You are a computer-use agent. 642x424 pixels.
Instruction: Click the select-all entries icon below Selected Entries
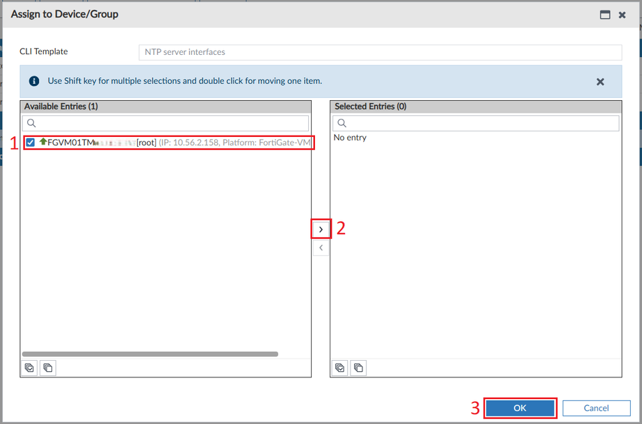[339, 367]
